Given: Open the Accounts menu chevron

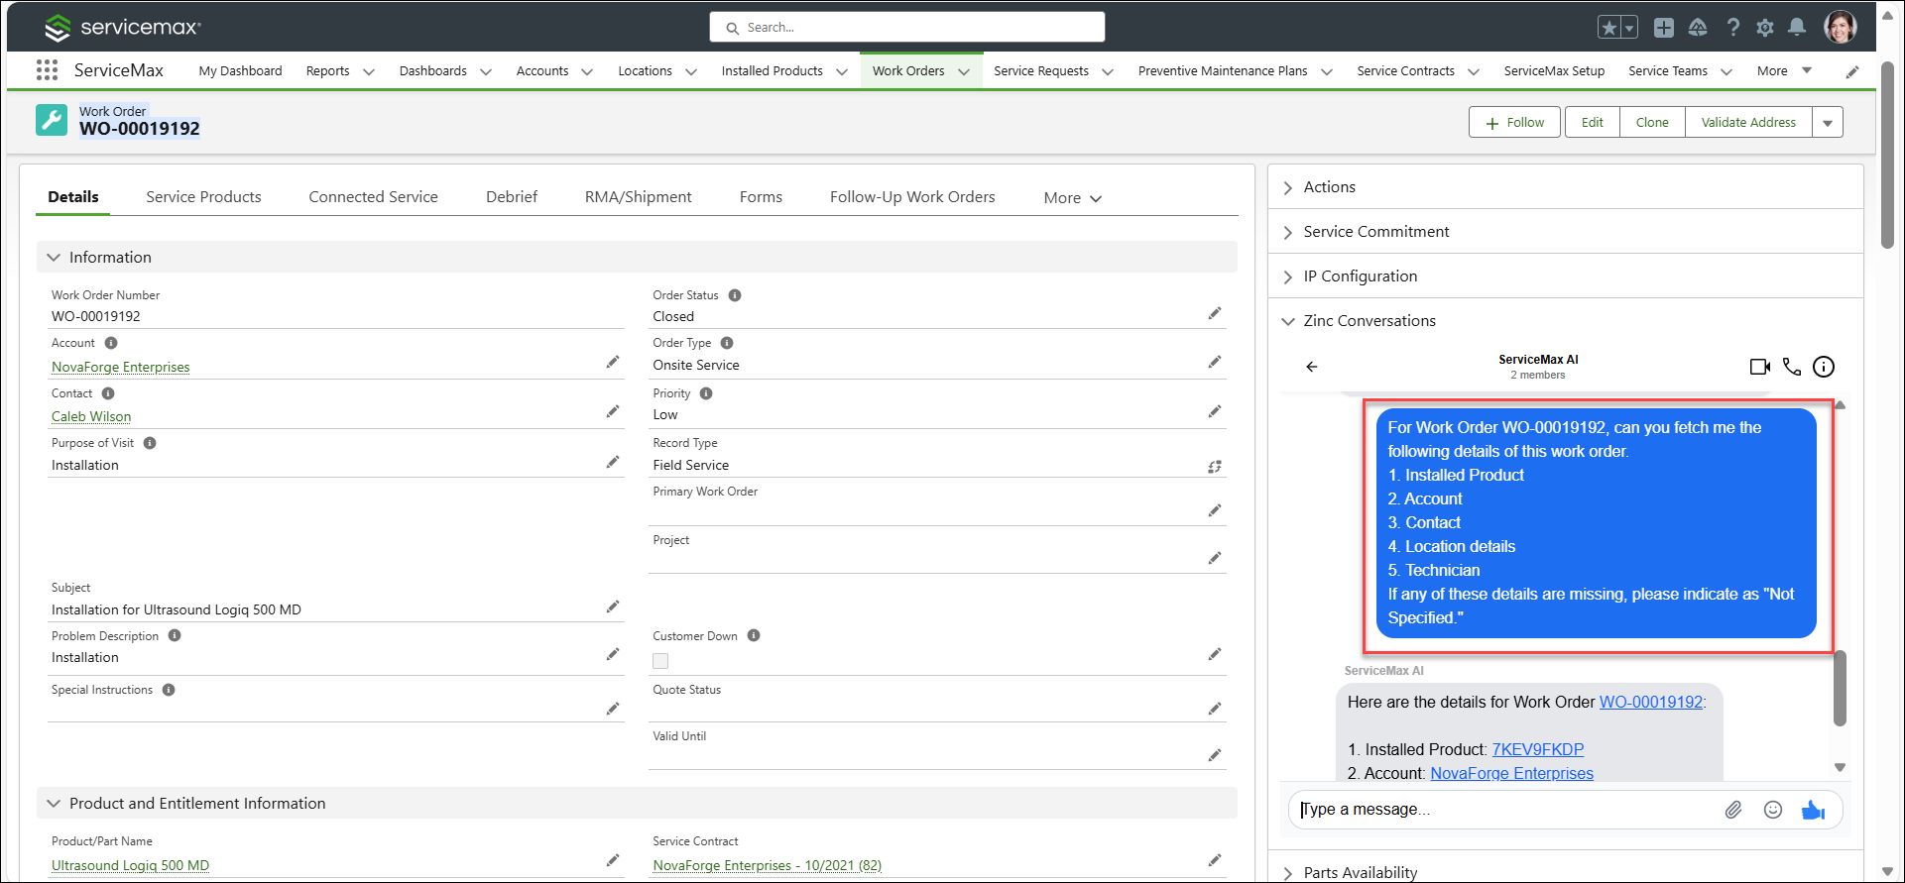Looking at the screenshot, I should pos(587,71).
